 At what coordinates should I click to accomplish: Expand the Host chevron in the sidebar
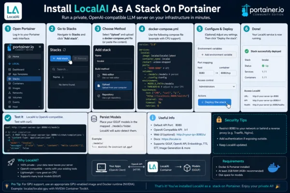pyautogui.click(x=39, y=107)
